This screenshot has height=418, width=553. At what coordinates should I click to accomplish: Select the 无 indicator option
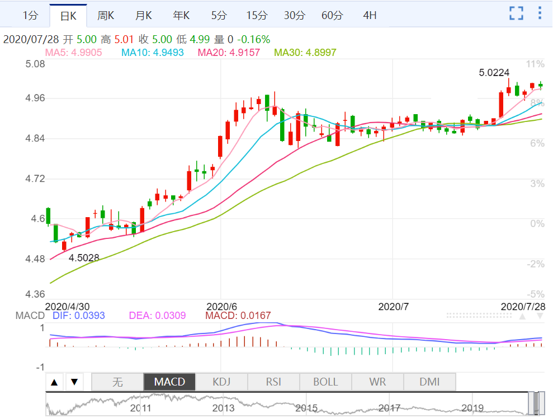click(117, 382)
